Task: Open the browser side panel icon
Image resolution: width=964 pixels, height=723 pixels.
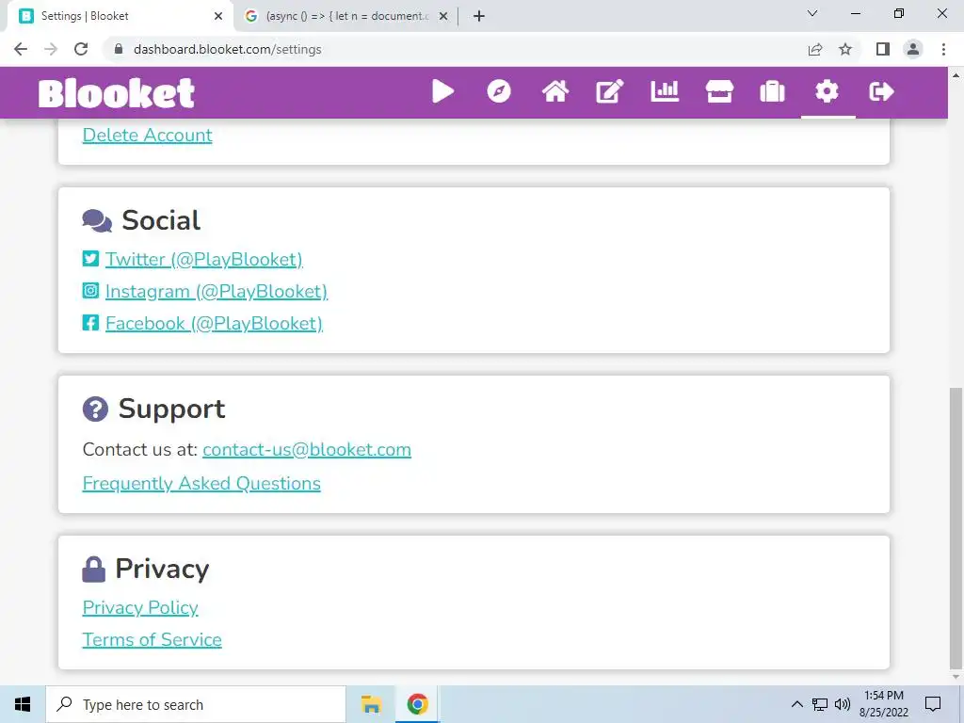Action: (x=883, y=49)
